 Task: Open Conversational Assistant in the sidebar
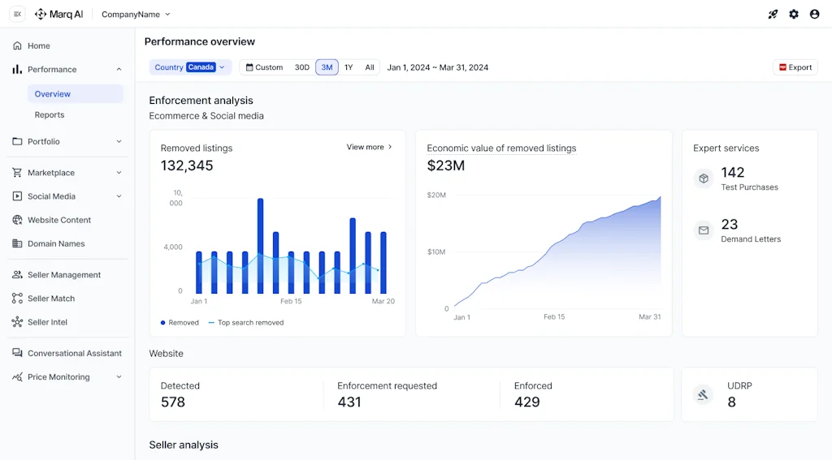pos(74,354)
